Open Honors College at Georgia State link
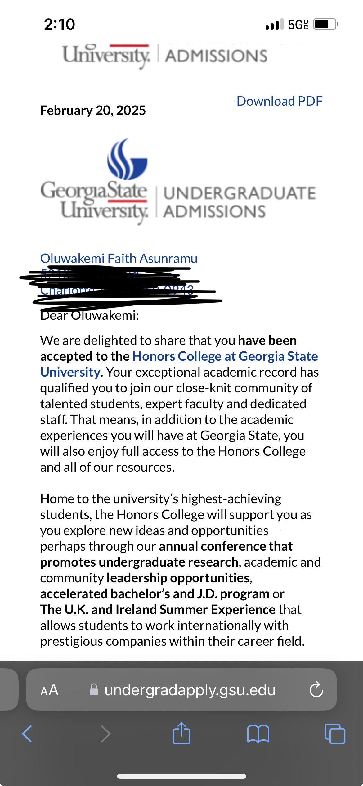363x786 pixels. point(225,356)
